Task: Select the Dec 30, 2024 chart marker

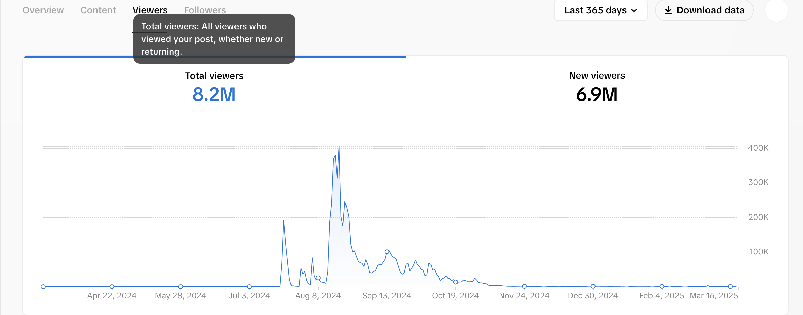Action: [x=593, y=286]
